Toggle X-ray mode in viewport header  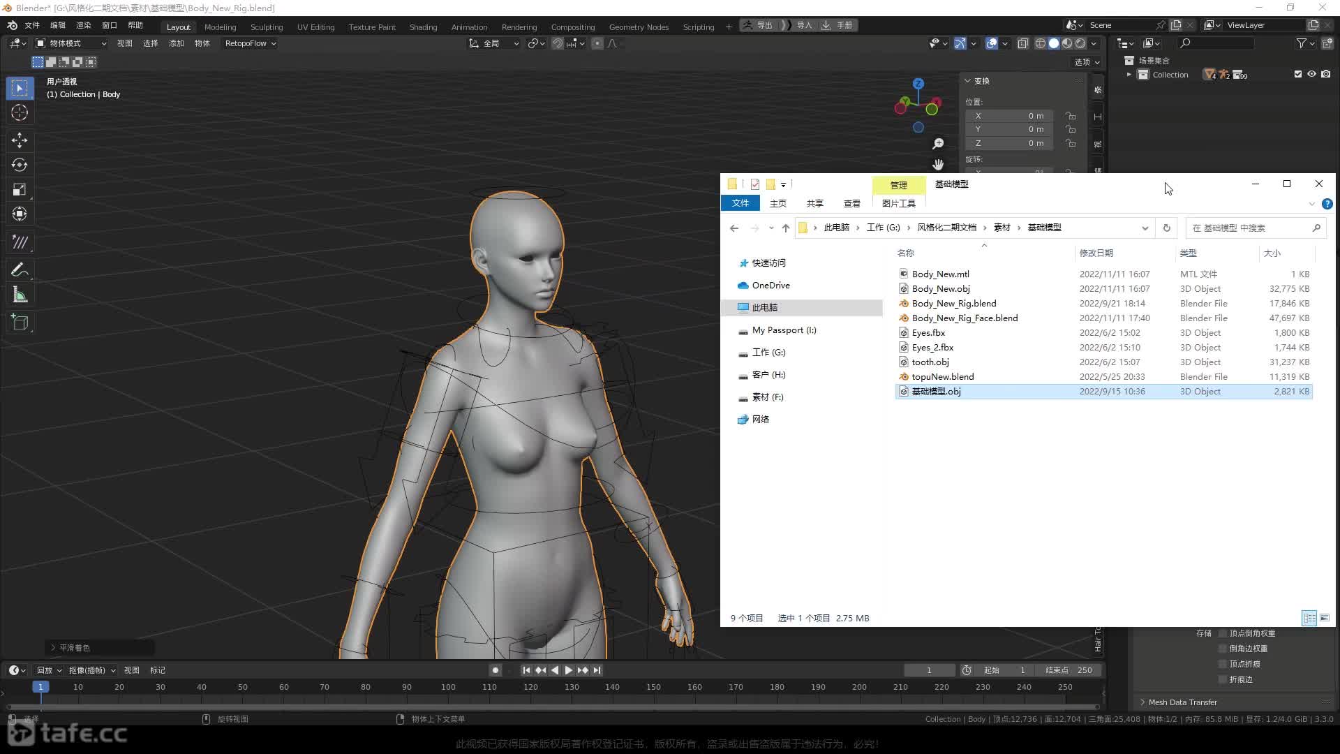(1022, 43)
